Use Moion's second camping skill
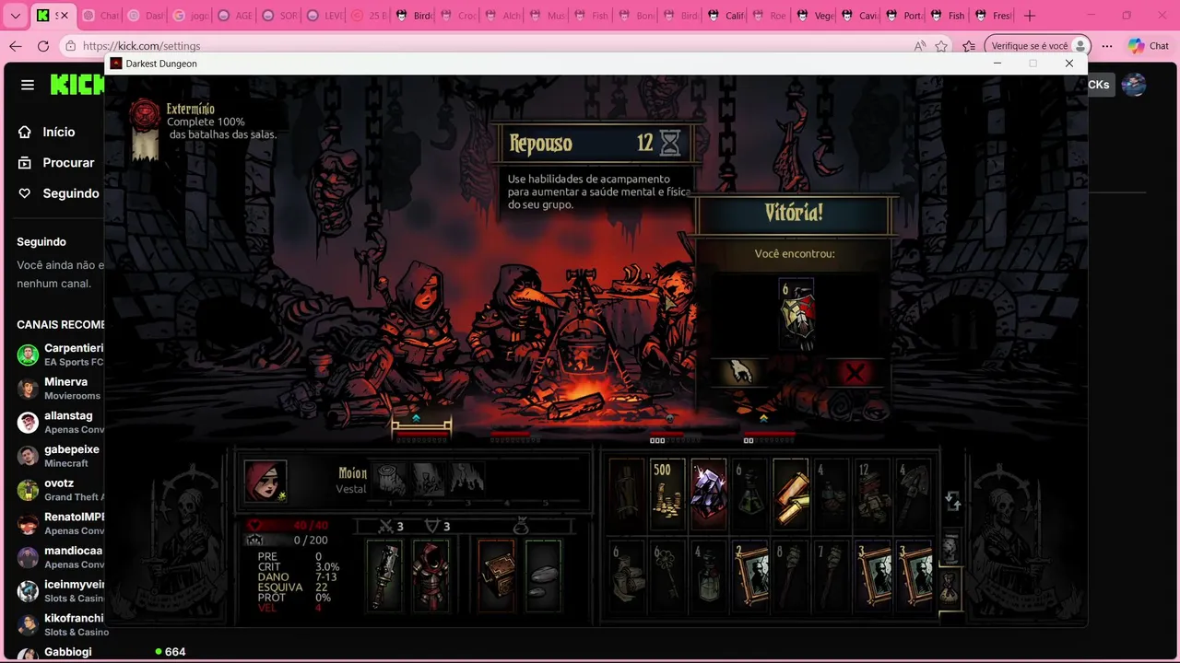 pyautogui.click(x=429, y=479)
